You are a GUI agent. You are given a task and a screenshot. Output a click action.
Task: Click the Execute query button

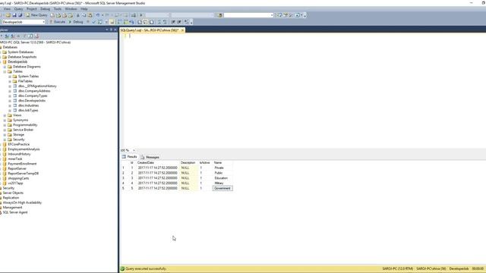point(58,22)
